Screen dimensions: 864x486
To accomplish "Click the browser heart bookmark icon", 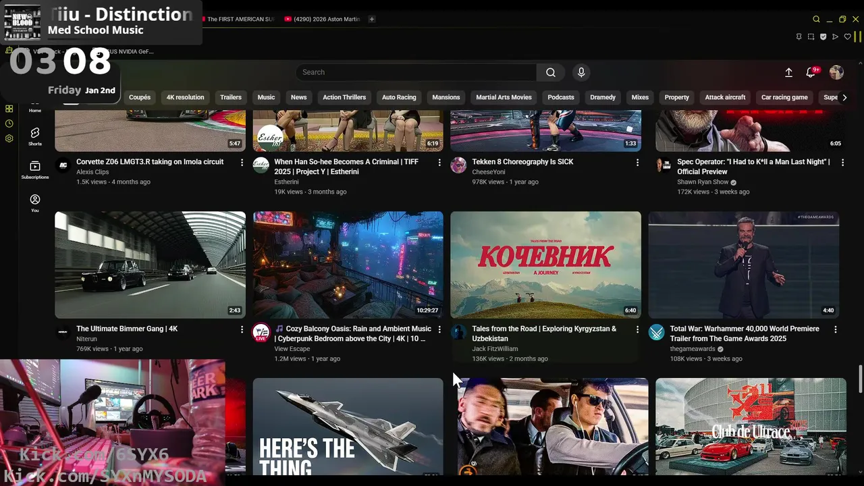I will pos(848,36).
